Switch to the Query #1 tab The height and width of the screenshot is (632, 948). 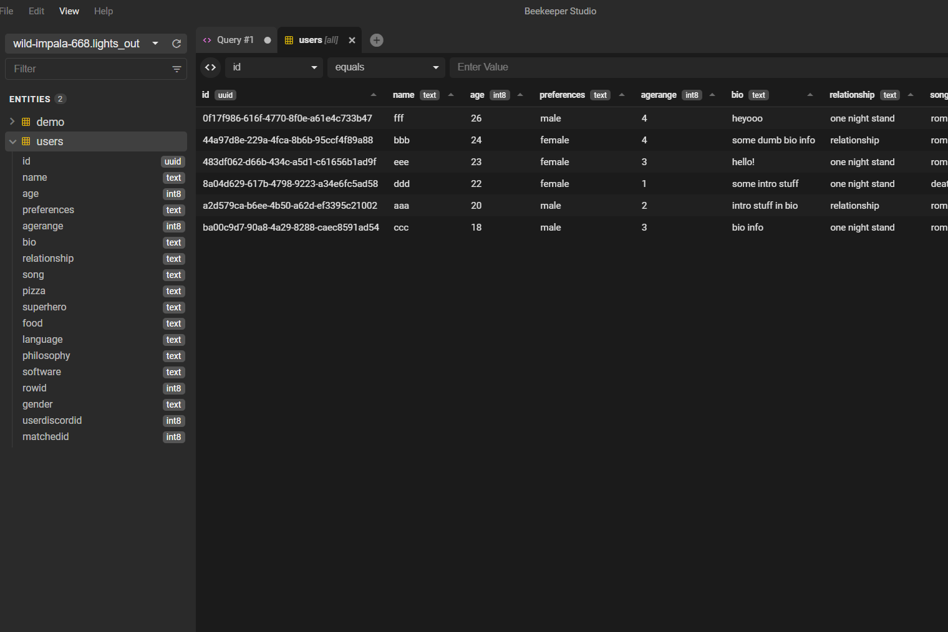tap(236, 40)
